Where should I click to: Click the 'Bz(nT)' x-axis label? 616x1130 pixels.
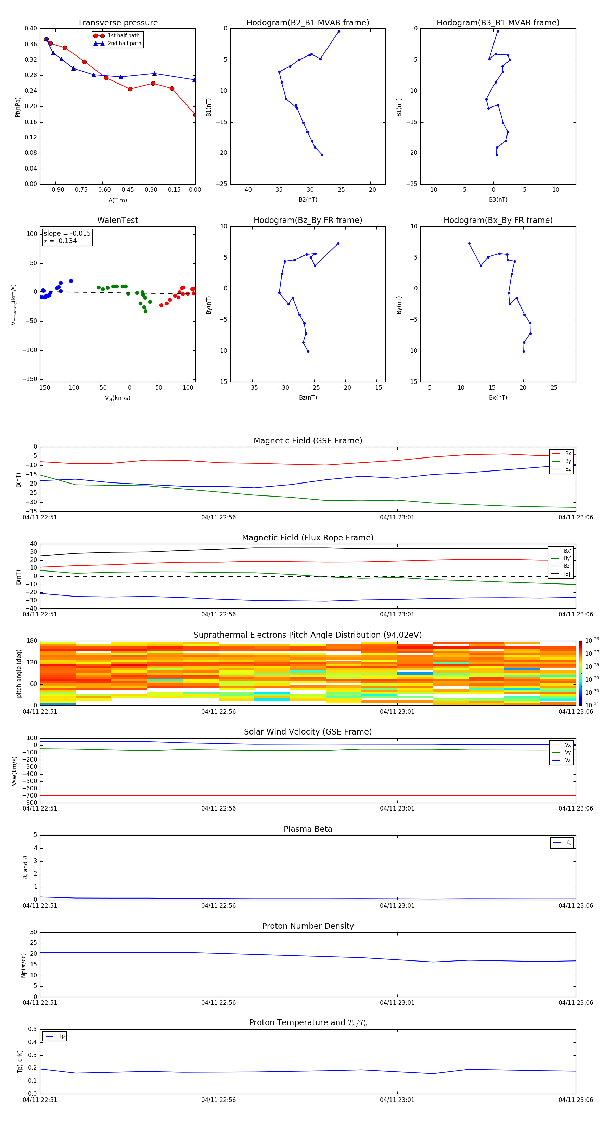(x=308, y=398)
